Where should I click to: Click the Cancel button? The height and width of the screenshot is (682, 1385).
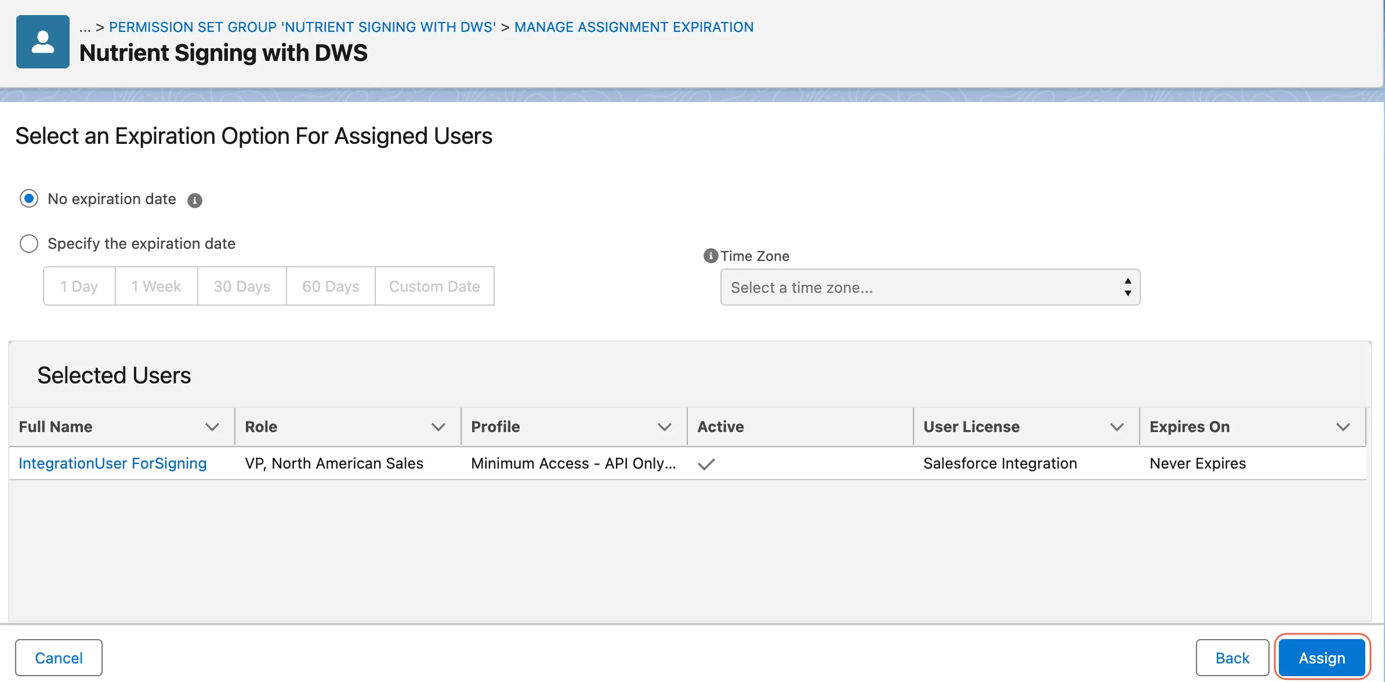tap(59, 658)
